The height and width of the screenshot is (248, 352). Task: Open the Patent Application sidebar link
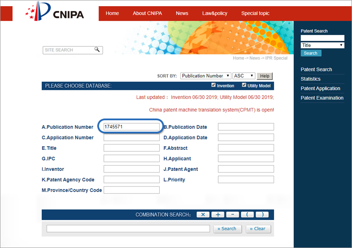point(320,89)
